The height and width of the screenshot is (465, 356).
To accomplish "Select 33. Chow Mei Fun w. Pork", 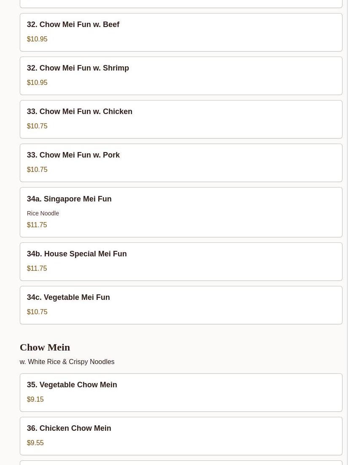I will [x=181, y=163].
